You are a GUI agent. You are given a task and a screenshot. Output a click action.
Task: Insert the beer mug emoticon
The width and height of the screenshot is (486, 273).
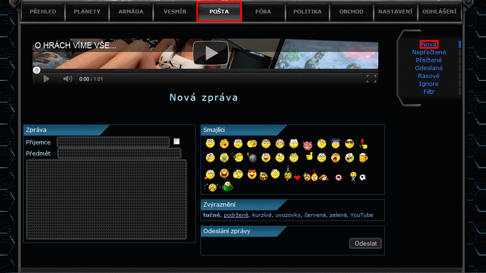(x=363, y=158)
